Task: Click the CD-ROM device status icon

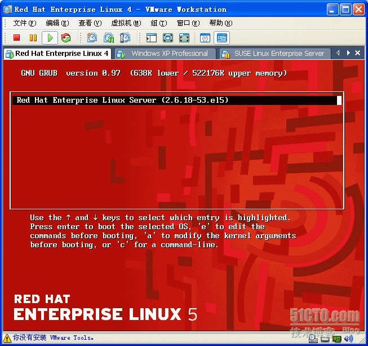Action: click(313, 339)
